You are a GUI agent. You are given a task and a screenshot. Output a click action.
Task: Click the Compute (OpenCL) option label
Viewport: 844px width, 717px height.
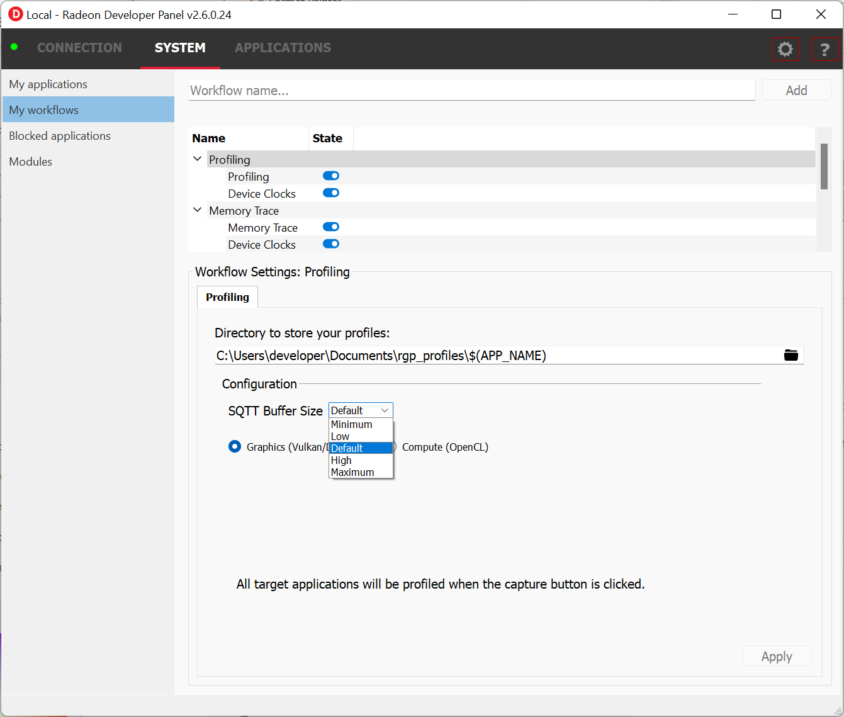coord(445,447)
